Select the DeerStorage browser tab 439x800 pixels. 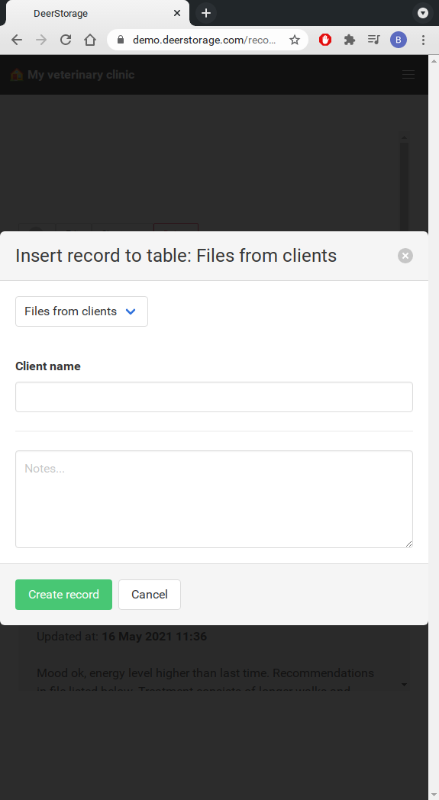97,13
